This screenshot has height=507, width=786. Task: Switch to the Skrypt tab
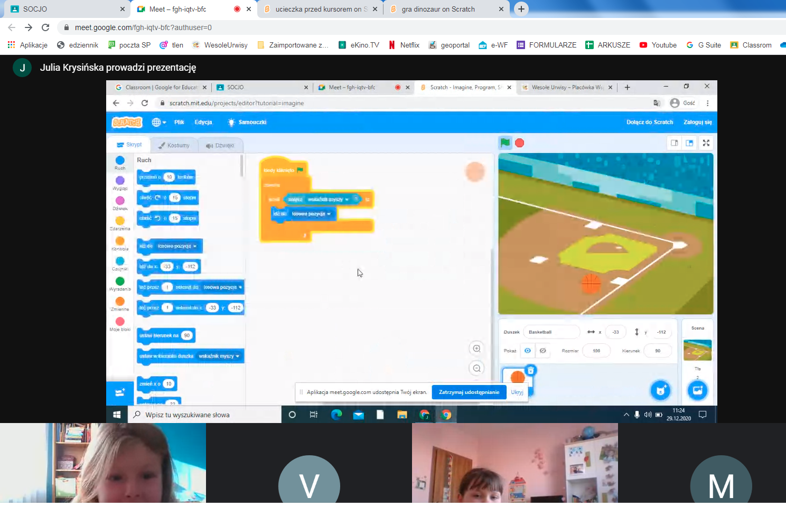pyautogui.click(x=129, y=145)
